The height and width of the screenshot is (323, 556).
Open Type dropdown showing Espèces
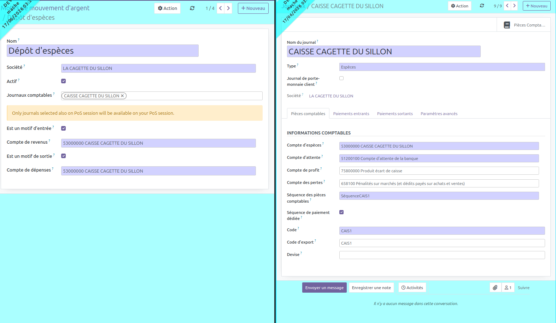click(x=442, y=67)
